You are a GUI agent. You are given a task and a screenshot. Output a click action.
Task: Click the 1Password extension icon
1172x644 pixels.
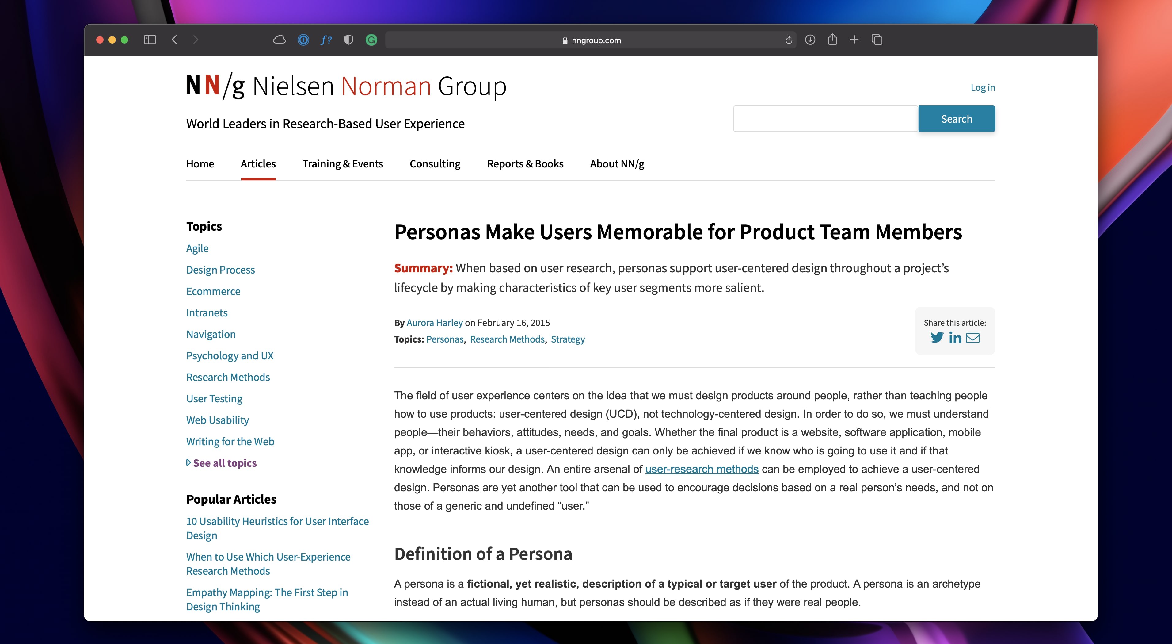point(303,40)
